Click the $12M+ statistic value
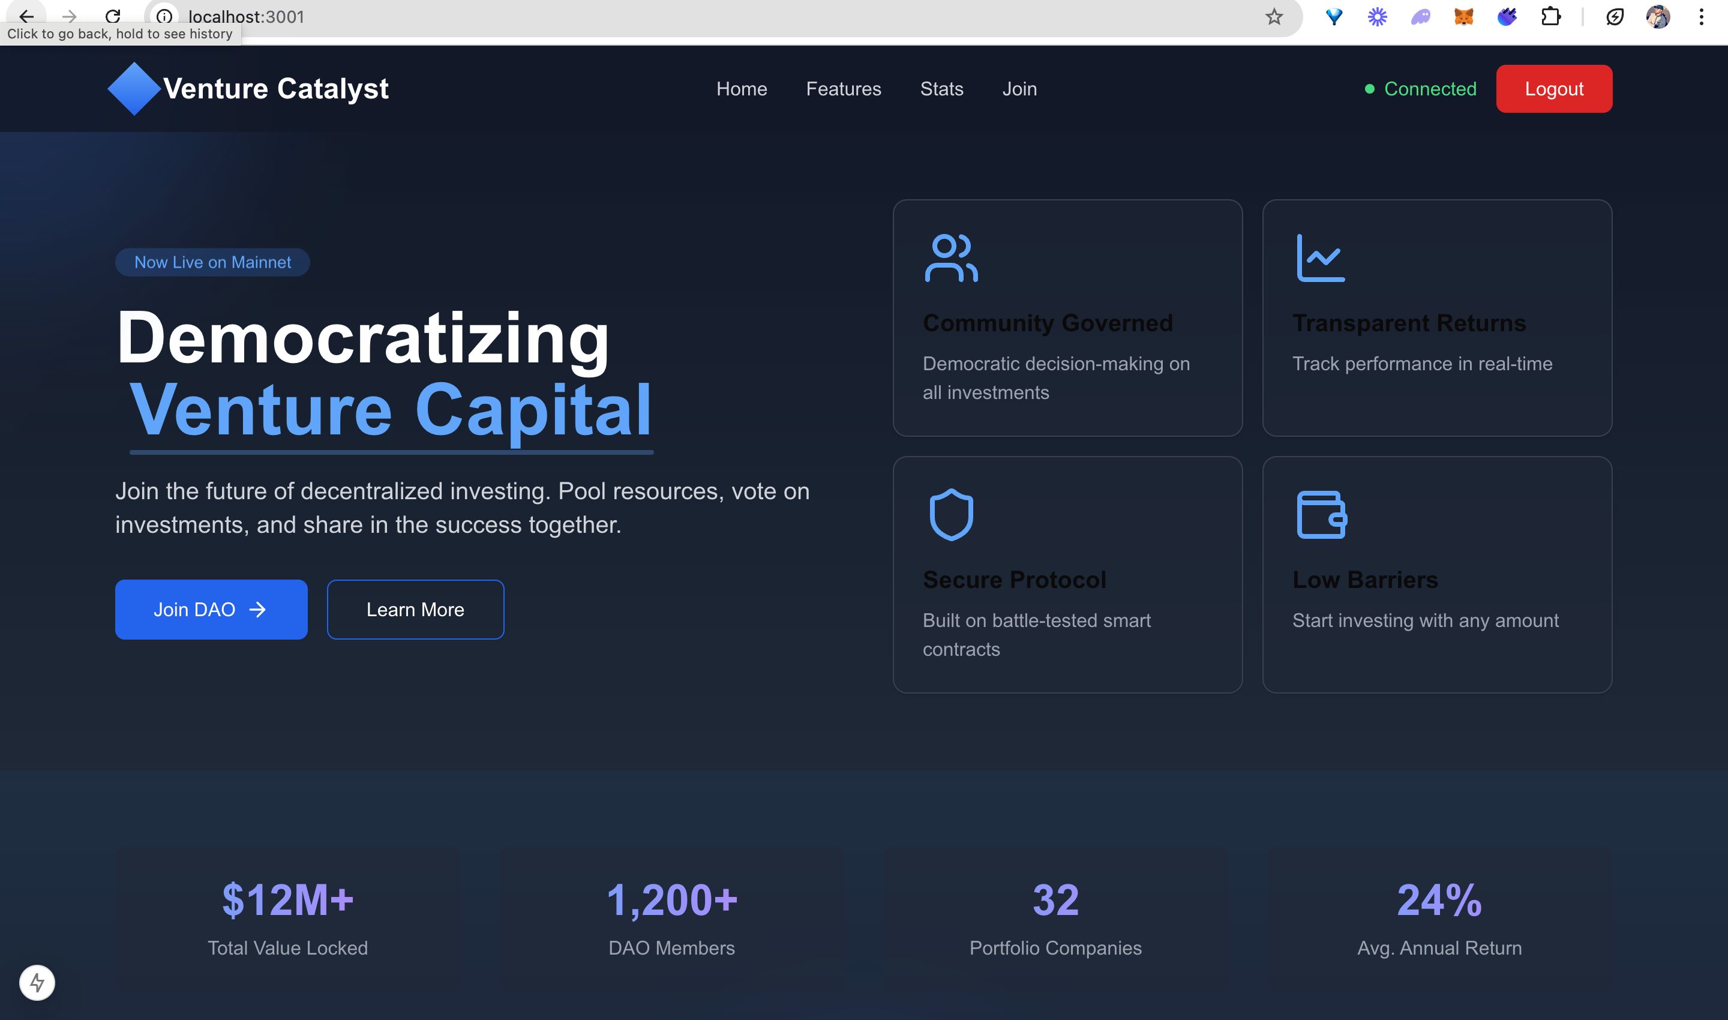This screenshot has width=1728, height=1020. (x=288, y=900)
